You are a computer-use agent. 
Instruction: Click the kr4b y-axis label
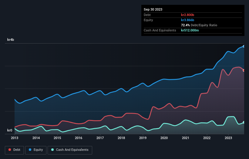pyautogui.click(x=11, y=40)
